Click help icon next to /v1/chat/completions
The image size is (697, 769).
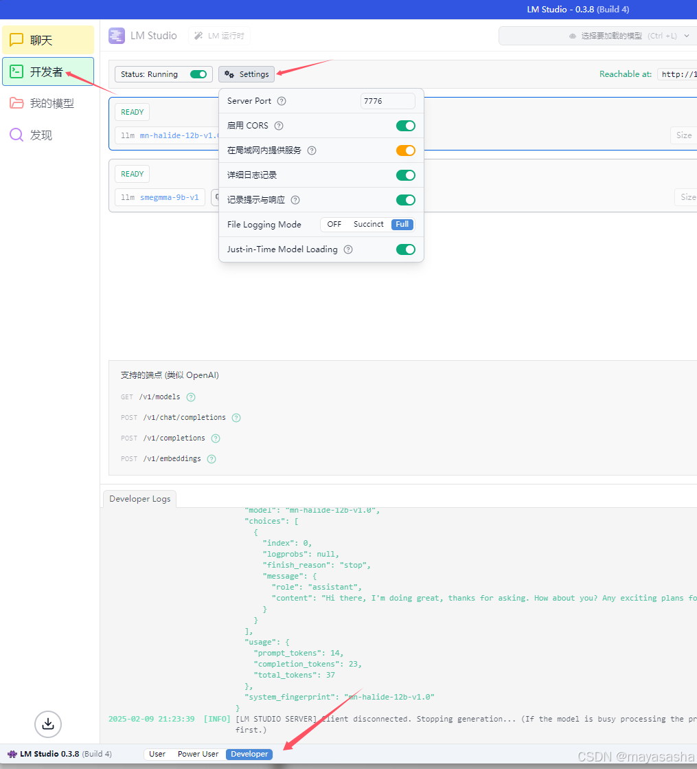pos(236,418)
